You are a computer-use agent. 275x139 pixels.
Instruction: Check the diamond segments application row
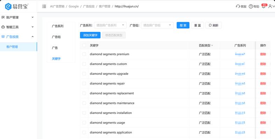[x=84, y=132]
